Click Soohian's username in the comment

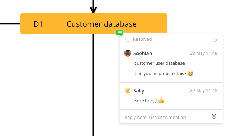point(143,53)
